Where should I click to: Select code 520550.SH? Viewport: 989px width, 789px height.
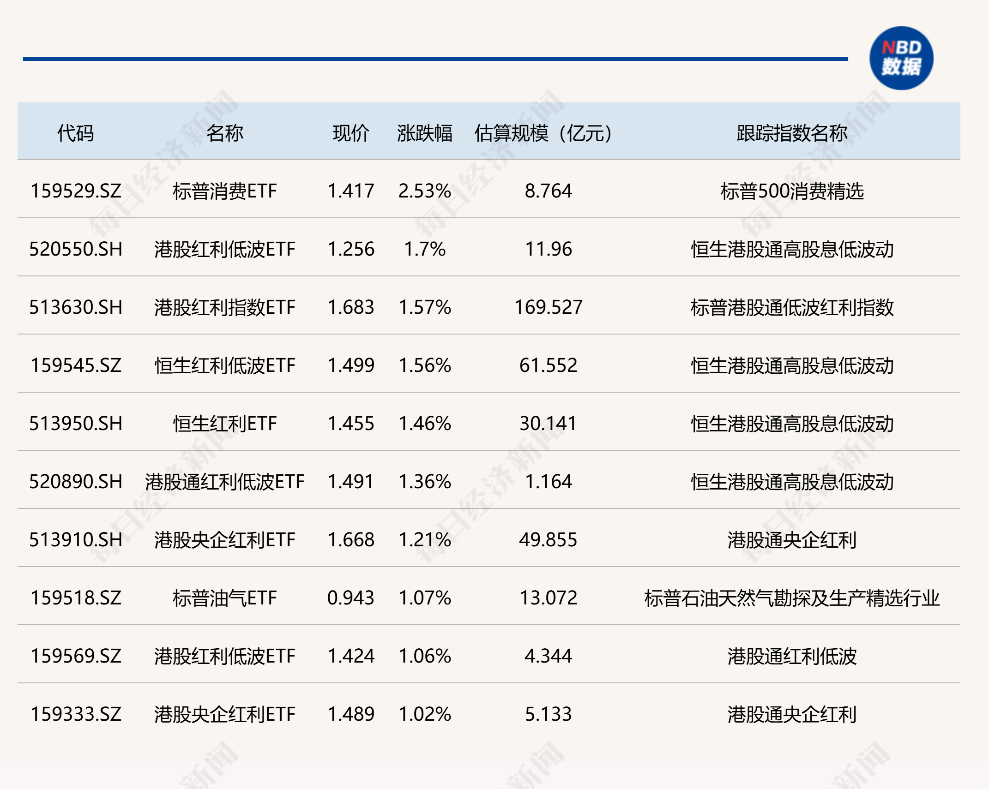point(76,249)
